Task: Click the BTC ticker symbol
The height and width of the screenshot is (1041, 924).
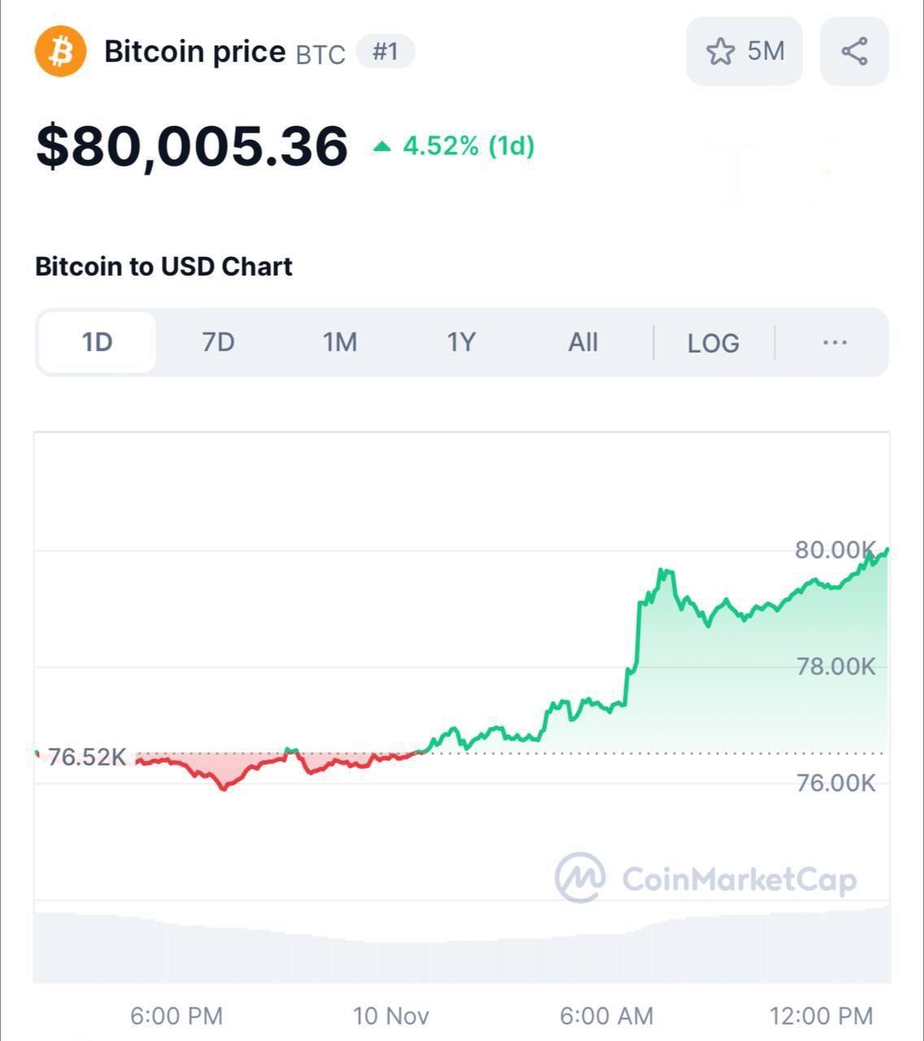Action: click(320, 54)
